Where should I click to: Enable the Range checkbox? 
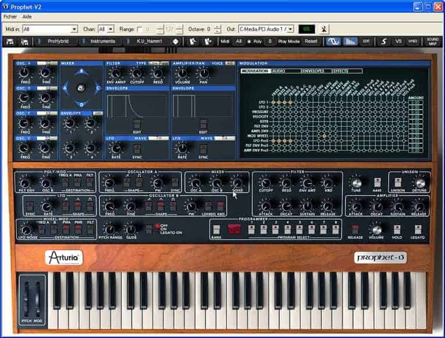[x=139, y=29]
